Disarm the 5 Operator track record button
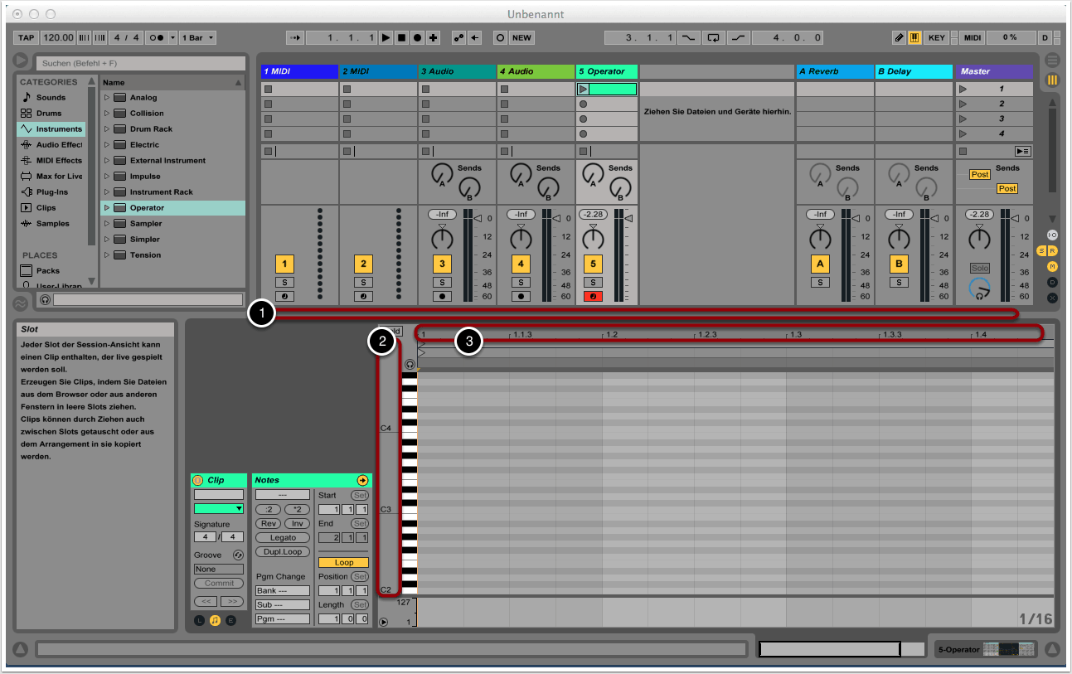Screen dimensions: 1072x674 pos(592,296)
